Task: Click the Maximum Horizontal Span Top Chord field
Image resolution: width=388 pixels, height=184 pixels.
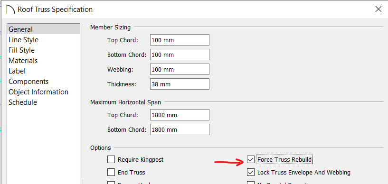Action: (x=180, y=115)
